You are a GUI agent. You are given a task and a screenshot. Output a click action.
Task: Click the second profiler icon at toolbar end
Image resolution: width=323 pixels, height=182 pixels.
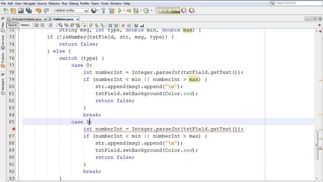(192, 11)
